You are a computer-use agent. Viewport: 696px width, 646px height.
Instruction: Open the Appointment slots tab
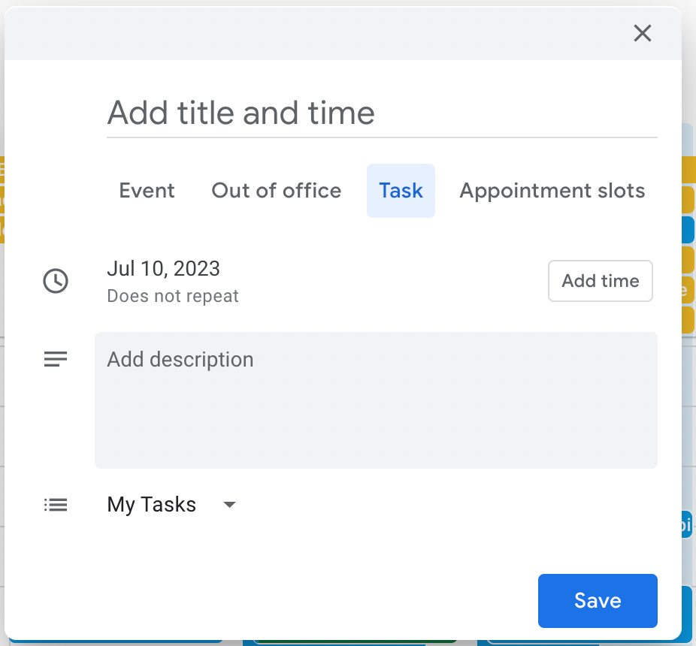552,190
